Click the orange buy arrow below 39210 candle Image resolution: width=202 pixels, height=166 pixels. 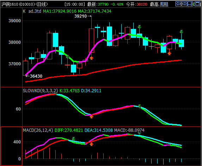[91, 58]
